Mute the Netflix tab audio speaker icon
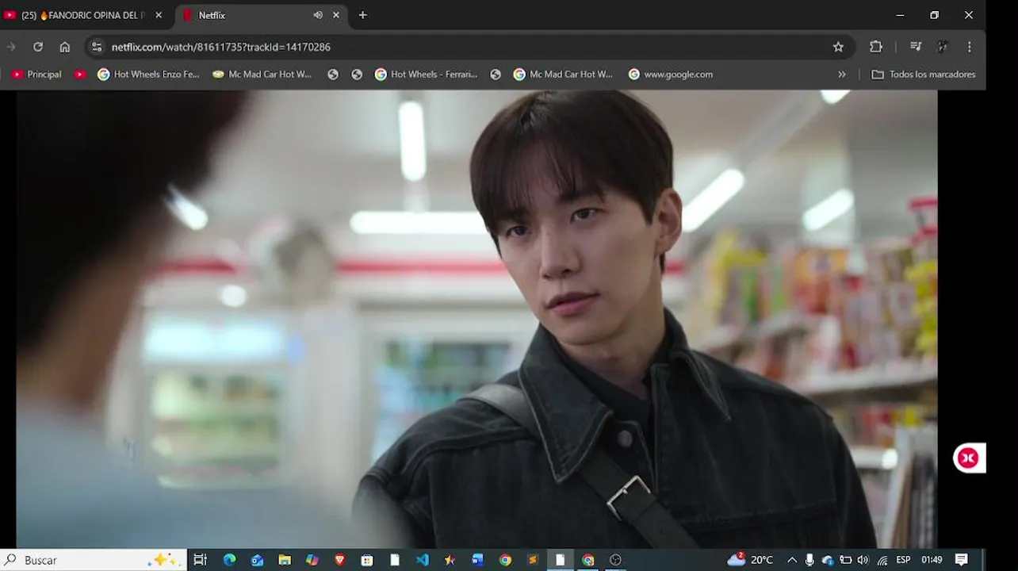Viewport: 1018px width, 571px height. 318,15
